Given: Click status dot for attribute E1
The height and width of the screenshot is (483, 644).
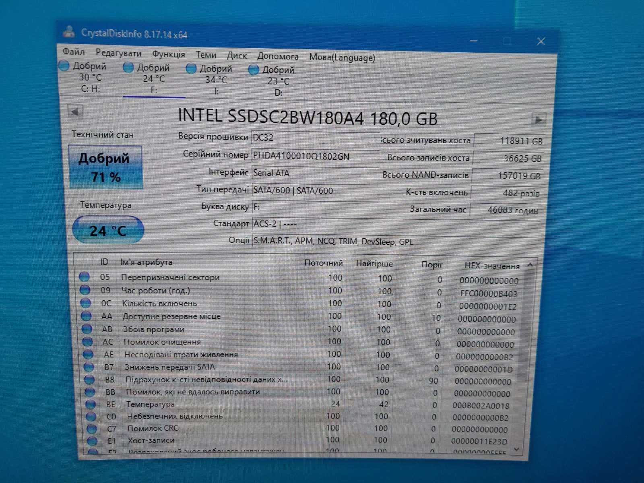Looking at the screenshot, I should pyautogui.click(x=93, y=440).
